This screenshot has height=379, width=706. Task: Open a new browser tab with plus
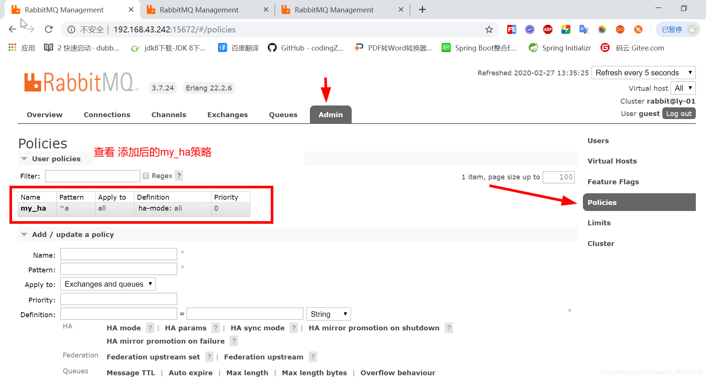[x=422, y=9]
